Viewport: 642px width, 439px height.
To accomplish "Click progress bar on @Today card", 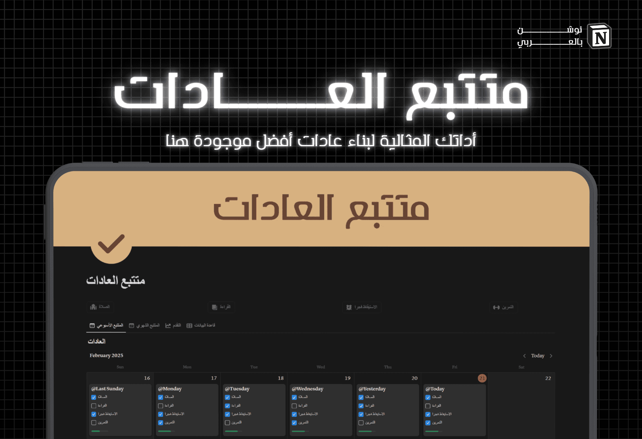I will tap(434, 431).
